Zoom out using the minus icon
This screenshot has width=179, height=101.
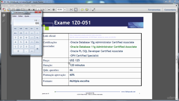49,10
